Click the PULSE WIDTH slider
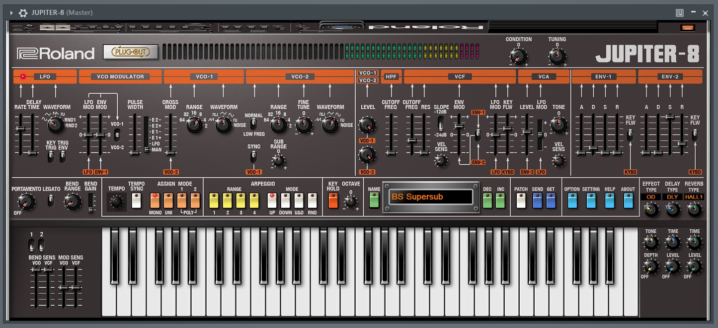Screen dimensions: 718x328 point(134,134)
